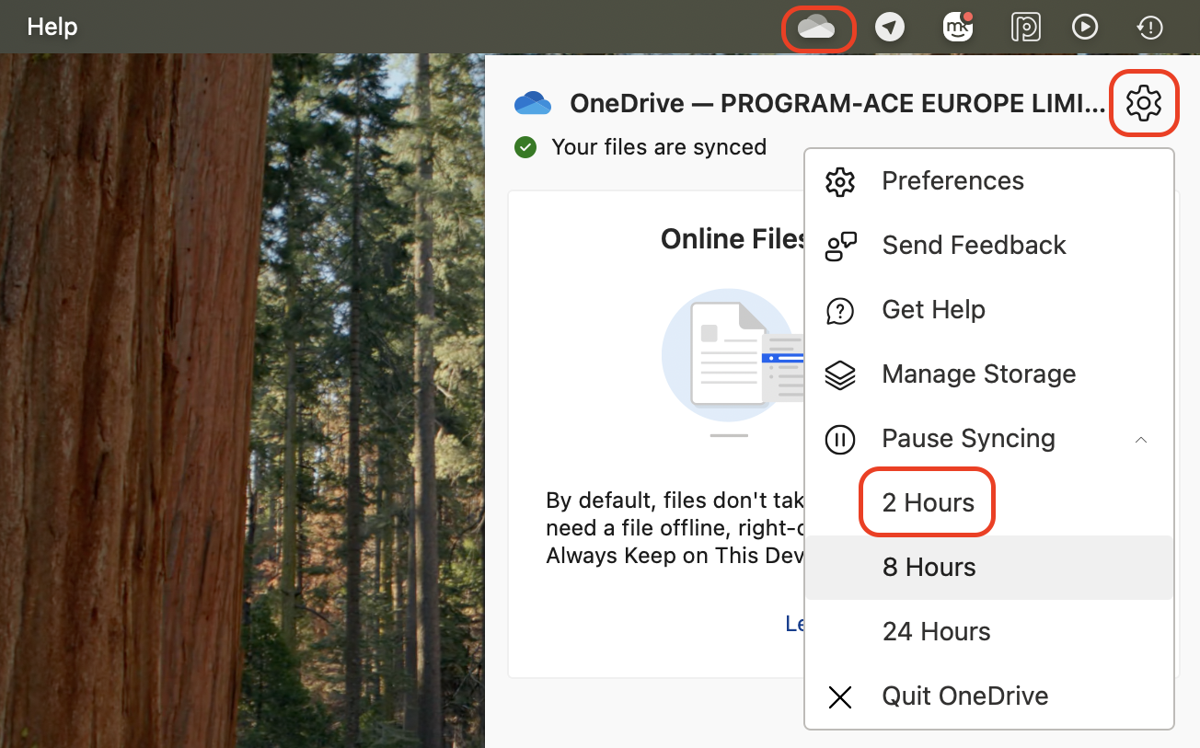
Task: Open the Help menu in the menu bar
Action: 52,27
